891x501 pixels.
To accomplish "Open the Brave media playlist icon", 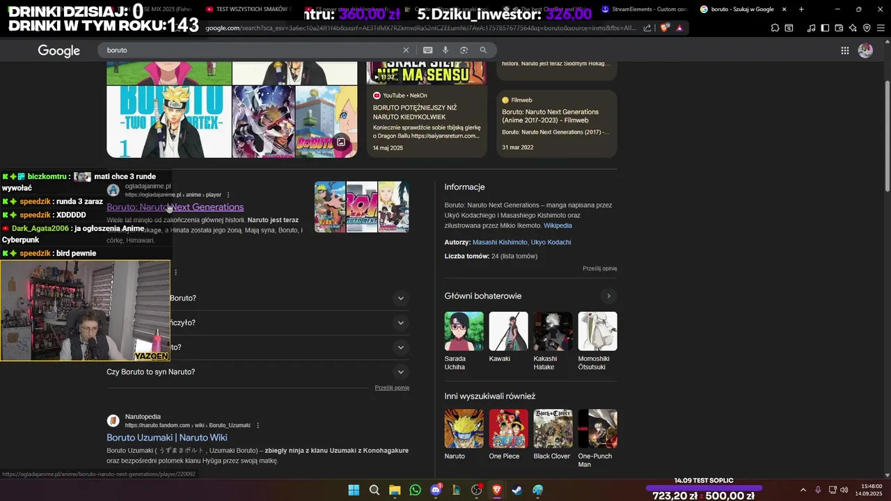I will coord(811,28).
